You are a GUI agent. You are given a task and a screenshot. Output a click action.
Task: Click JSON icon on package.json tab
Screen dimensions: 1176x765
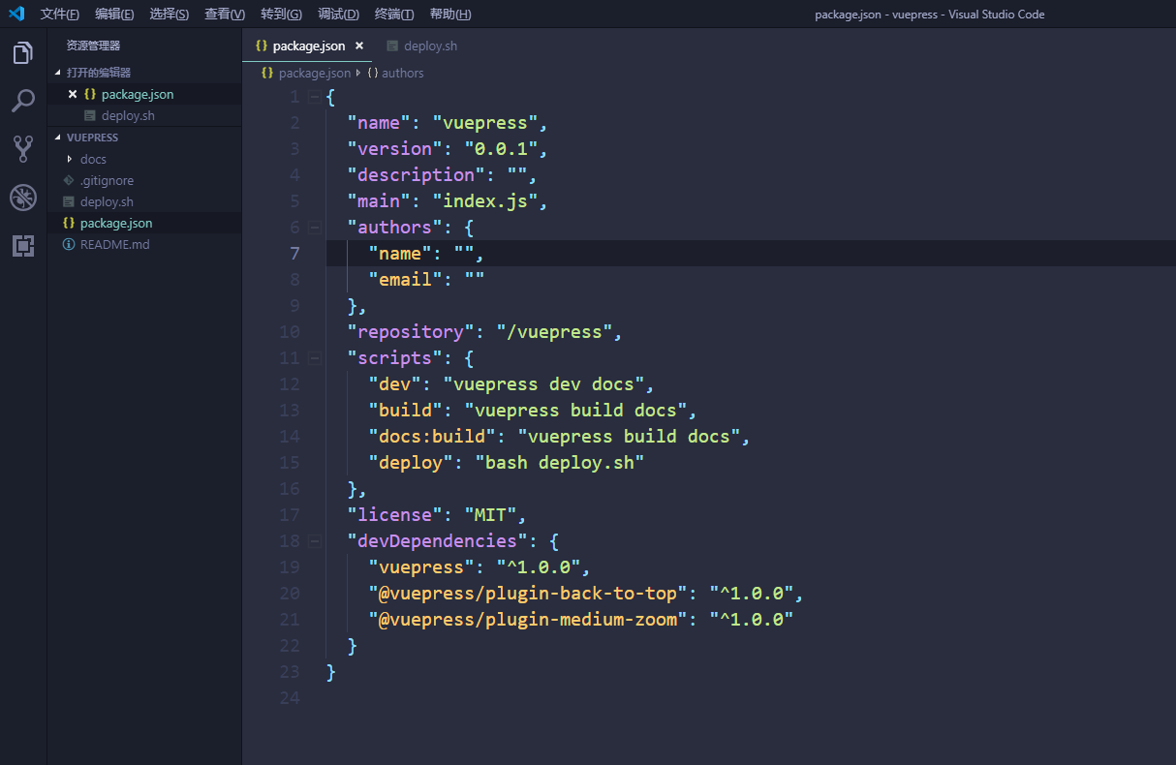pyautogui.click(x=262, y=46)
